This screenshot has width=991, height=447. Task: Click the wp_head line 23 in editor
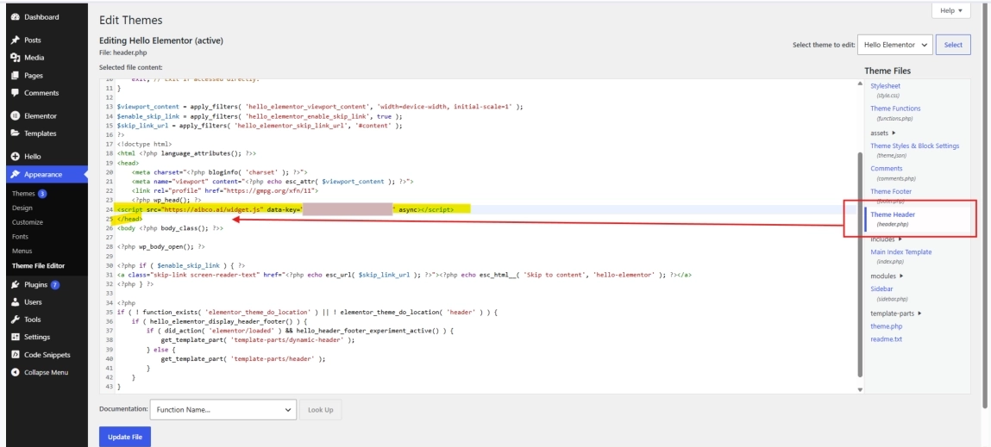166,200
